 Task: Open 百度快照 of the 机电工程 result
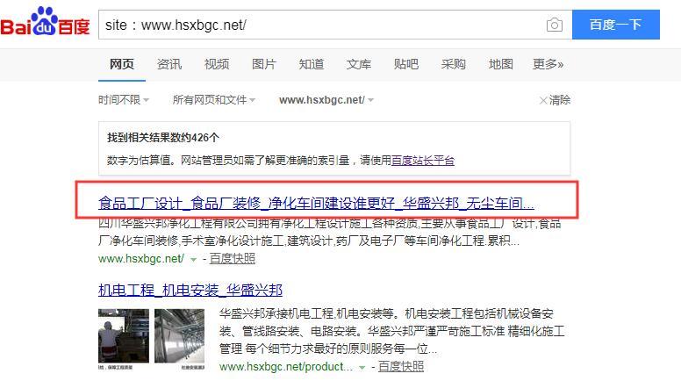401,367
